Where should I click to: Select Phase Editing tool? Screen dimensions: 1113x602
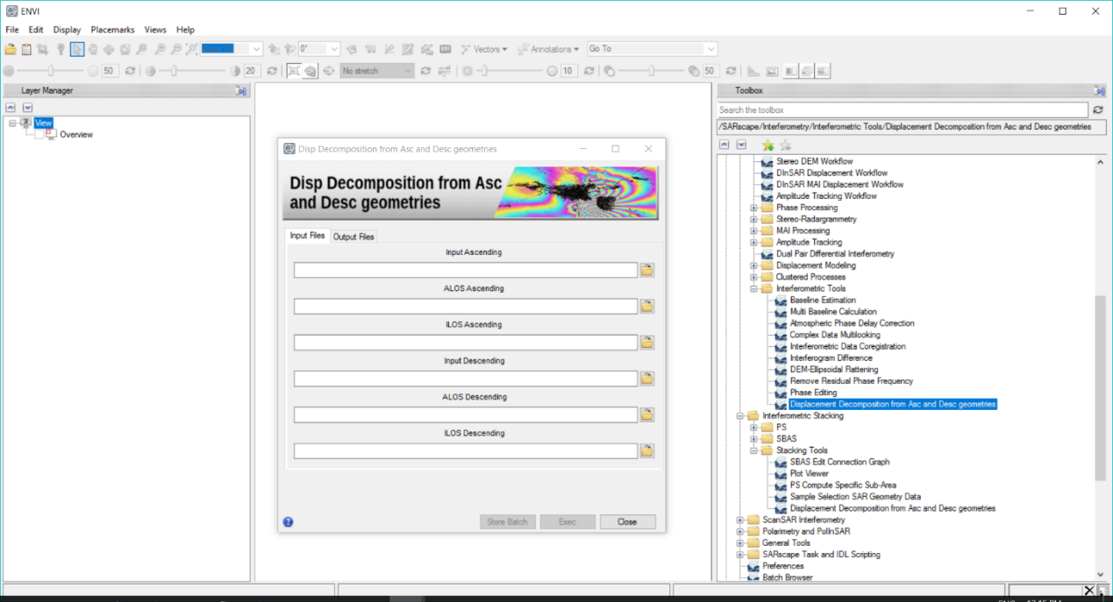tap(813, 393)
